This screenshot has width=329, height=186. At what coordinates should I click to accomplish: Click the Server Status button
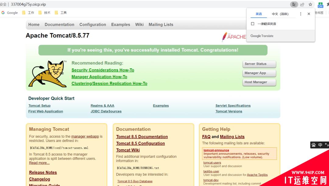click(259, 64)
